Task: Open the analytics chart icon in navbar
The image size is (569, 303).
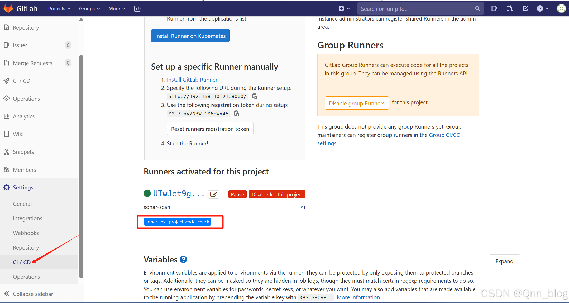Action: pos(137,8)
